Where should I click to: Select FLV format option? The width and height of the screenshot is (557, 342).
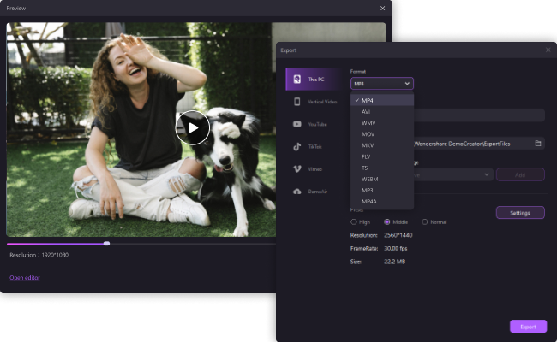click(x=382, y=156)
